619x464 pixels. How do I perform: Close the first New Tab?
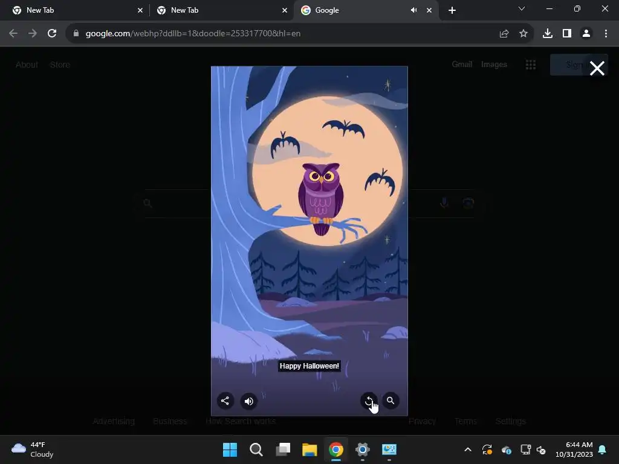140,10
